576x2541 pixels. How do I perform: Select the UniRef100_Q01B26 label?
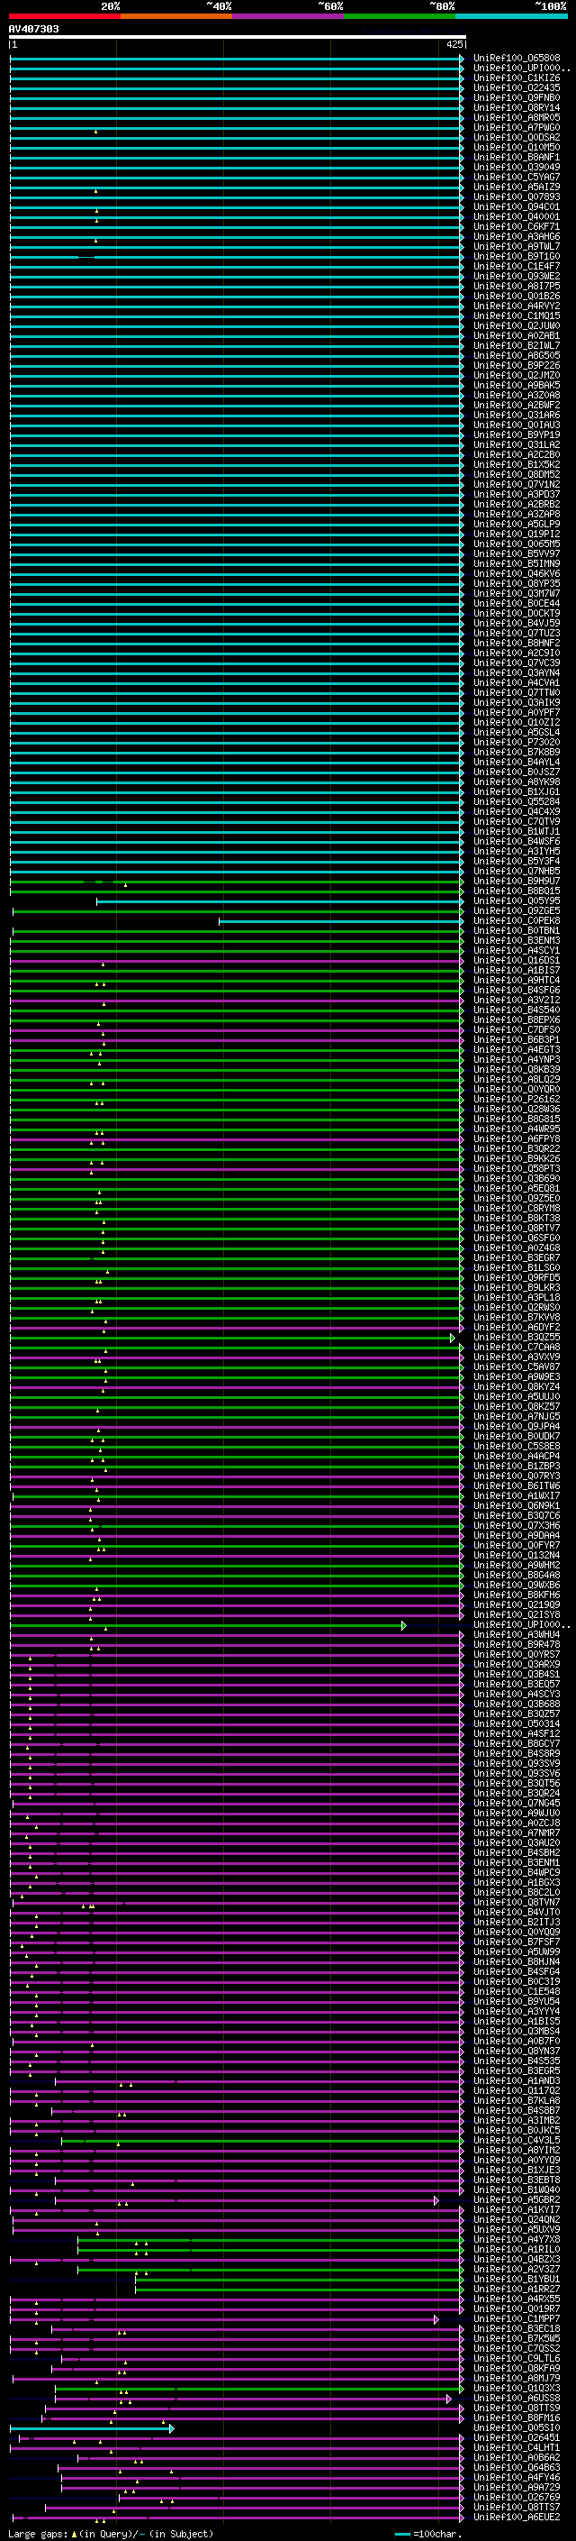[517, 296]
